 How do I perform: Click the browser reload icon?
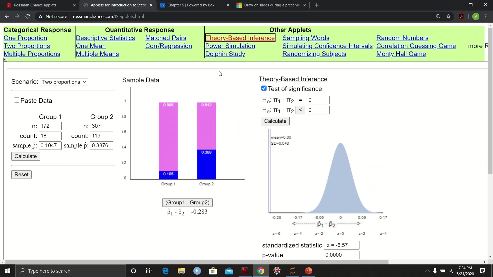[28, 16]
